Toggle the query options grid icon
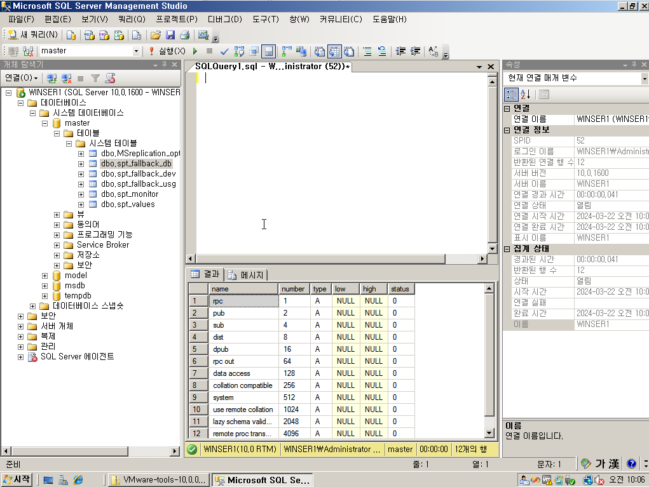This screenshot has width=649, height=487. 254,51
